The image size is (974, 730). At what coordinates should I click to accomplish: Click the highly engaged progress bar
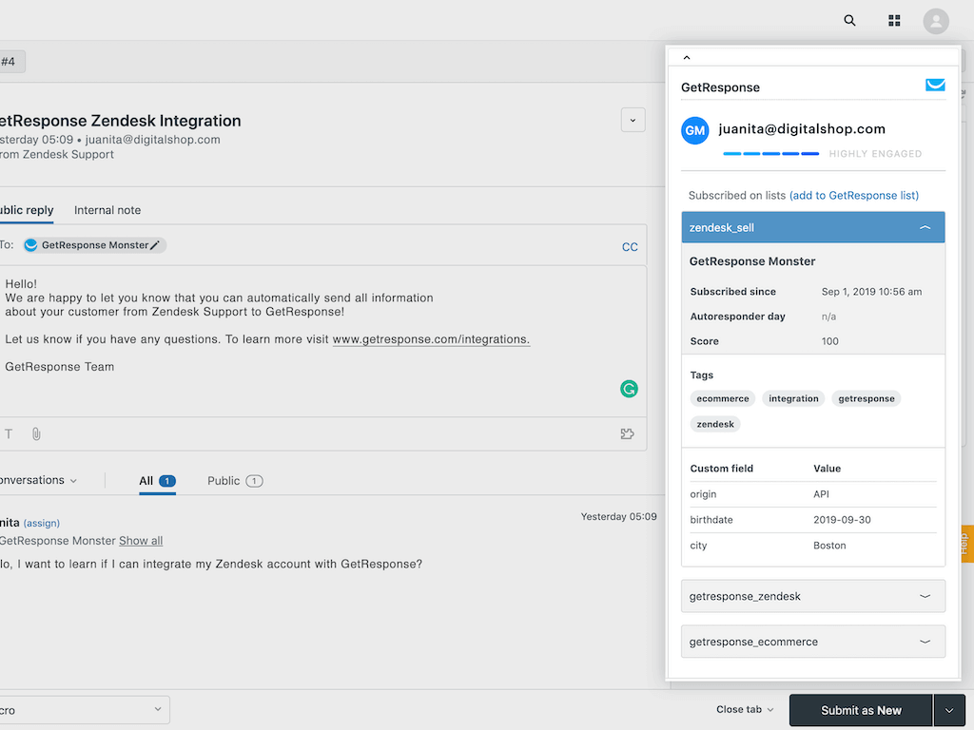tap(770, 153)
